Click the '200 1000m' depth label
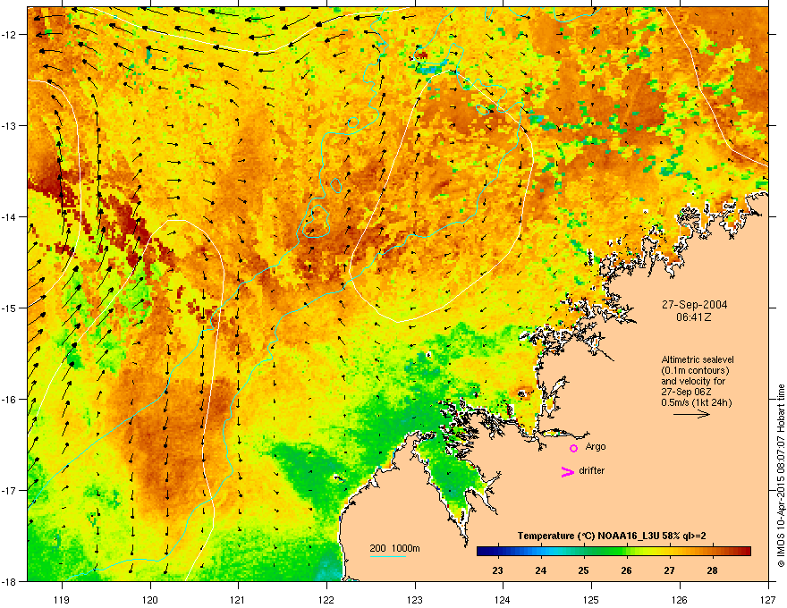 [394, 548]
